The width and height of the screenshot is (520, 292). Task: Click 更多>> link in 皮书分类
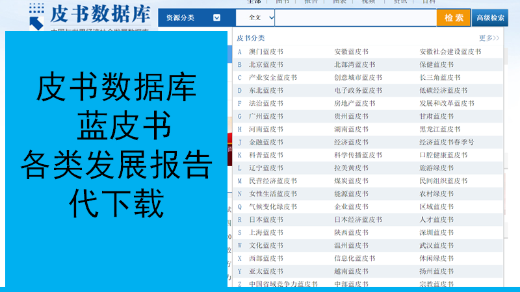(x=489, y=38)
